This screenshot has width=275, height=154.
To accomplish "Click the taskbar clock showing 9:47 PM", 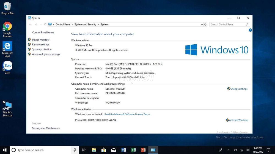I will pos(258,150).
